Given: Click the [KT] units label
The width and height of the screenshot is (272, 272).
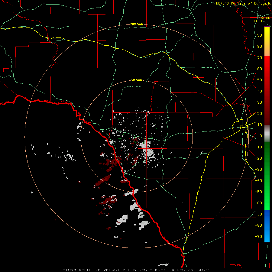Looking at the screenshot, I should click(258, 21).
